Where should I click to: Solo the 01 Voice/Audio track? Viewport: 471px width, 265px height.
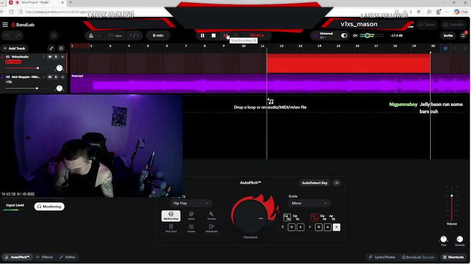pyautogui.click(x=56, y=57)
